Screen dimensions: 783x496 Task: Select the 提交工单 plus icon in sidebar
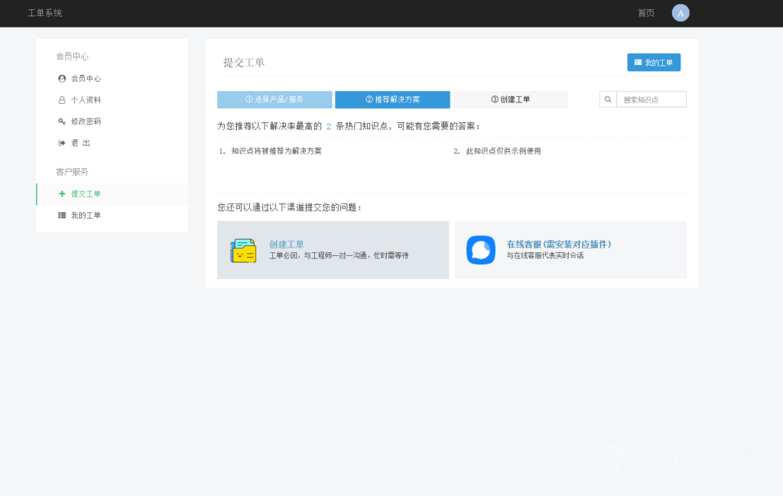(x=61, y=194)
